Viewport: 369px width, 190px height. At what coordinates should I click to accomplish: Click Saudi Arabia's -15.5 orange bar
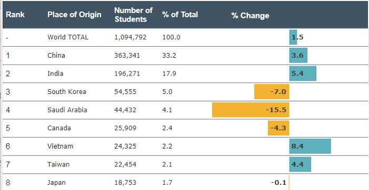(251, 110)
